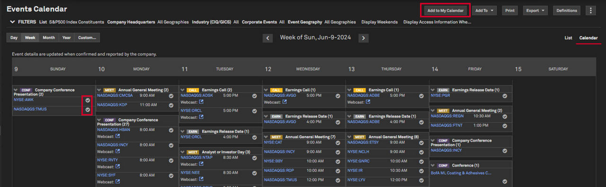Open the three-dot more options menu
Viewport: 606px width, 187px height.
tap(591, 10)
